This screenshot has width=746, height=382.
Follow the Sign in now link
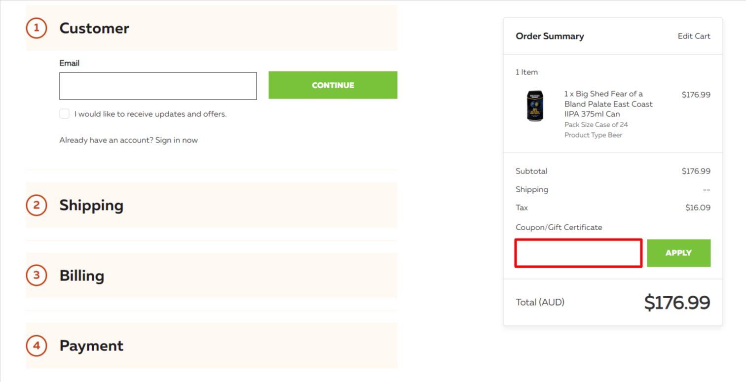point(177,140)
